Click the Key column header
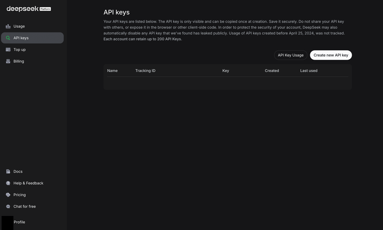 (226, 71)
